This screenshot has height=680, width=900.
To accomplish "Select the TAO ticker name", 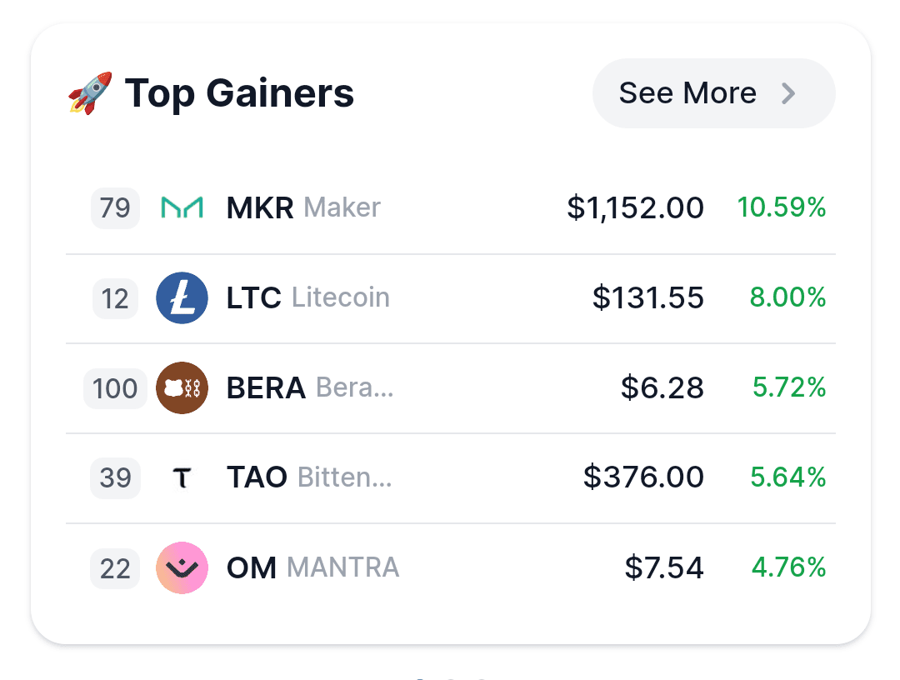I will 257,477.
